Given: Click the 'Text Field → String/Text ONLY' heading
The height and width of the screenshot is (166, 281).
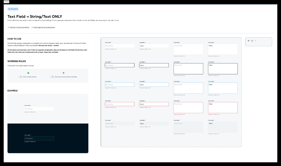Looking at the screenshot, I should click(x=35, y=16).
